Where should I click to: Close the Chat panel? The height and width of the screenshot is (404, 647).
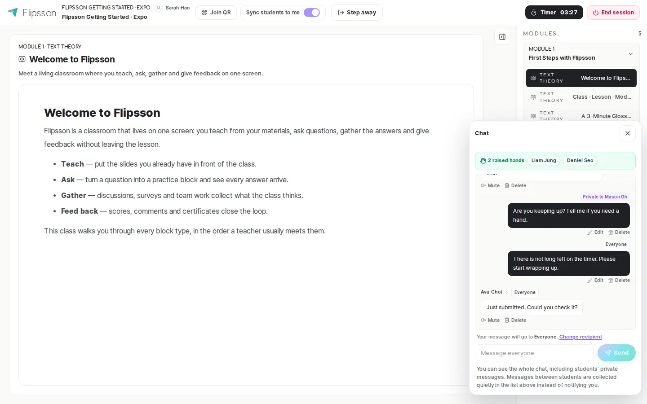tap(628, 133)
